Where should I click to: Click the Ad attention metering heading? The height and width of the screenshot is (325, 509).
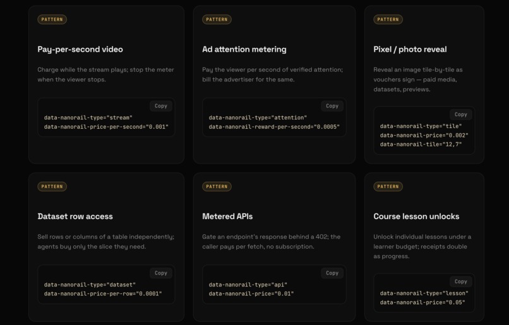pos(244,49)
